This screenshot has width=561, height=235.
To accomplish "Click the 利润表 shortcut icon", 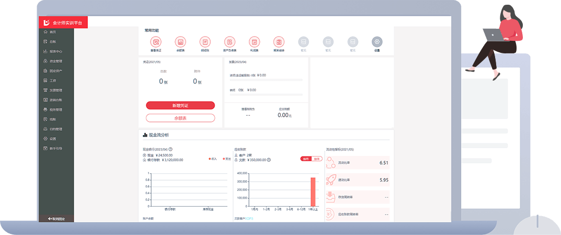I will pyautogui.click(x=254, y=42).
